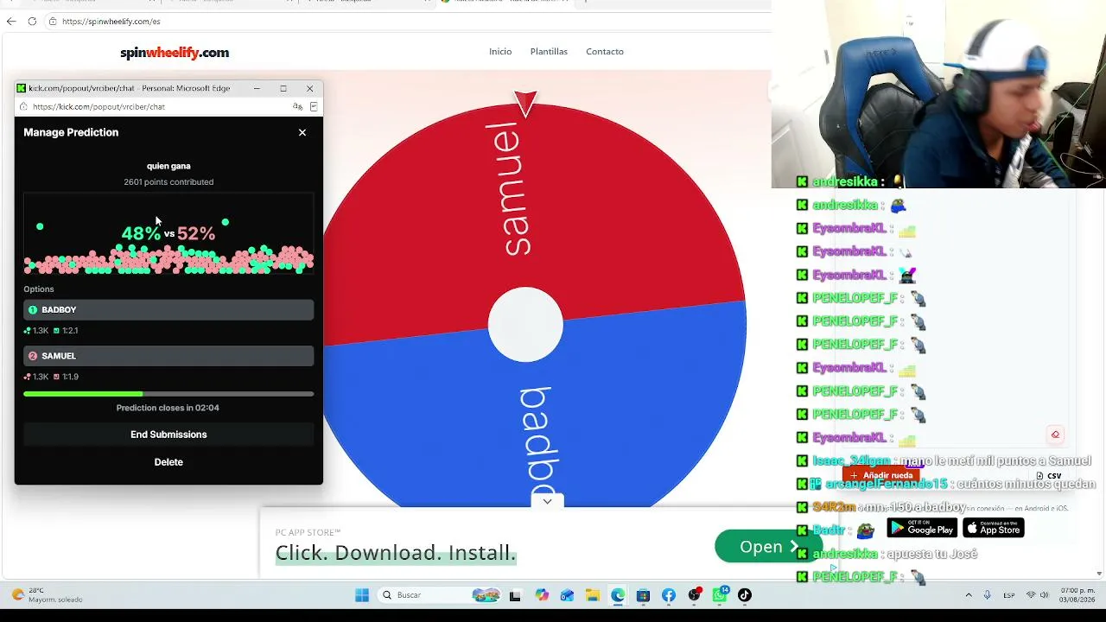
Task: Click the microphone tray icon
Action: pos(988,595)
